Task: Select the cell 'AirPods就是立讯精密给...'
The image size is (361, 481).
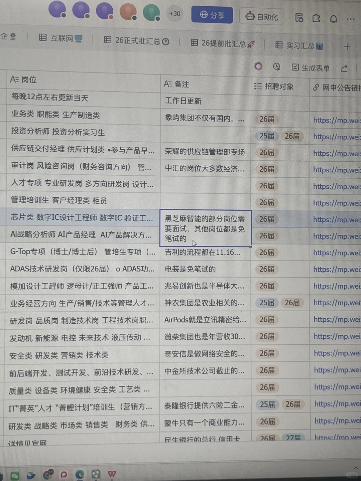Action: [x=205, y=320]
